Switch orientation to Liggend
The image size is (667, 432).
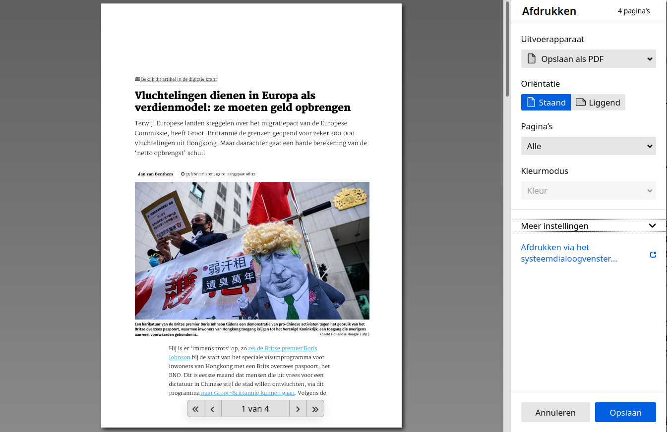point(598,103)
